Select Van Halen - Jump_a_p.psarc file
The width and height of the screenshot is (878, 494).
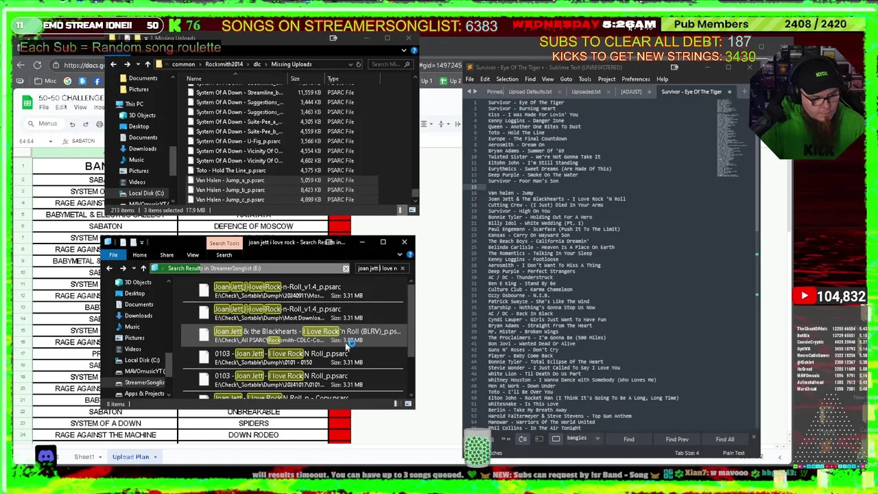point(230,180)
